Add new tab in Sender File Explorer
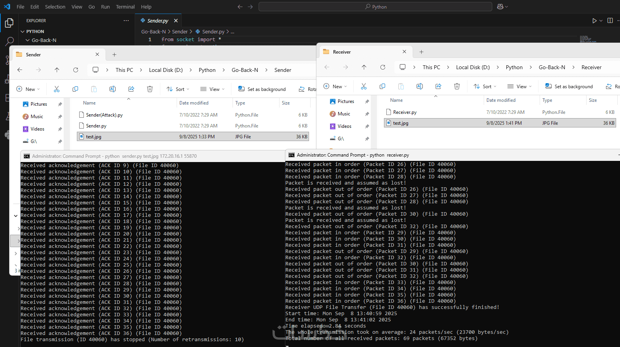 click(114, 54)
